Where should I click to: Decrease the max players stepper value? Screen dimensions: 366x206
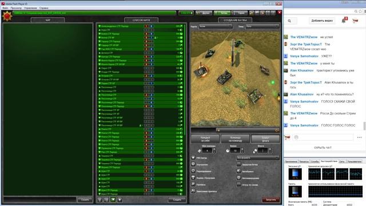(x=214, y=152)
